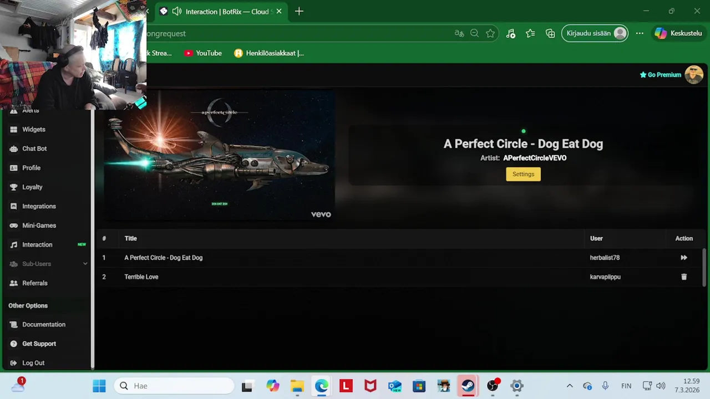Open Documentation under Other Options
The width and height of the screenshot is (710, 399).
coord(44,324)
